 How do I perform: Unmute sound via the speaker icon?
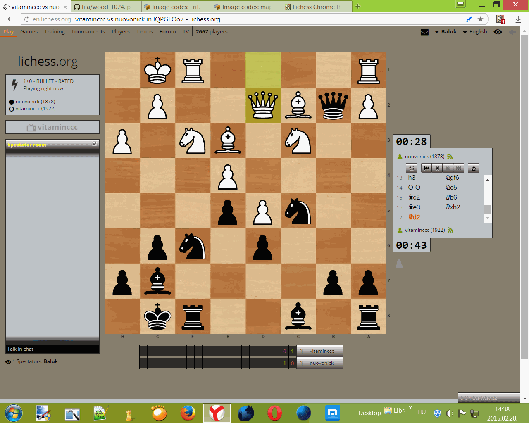[x=512, y=31]
